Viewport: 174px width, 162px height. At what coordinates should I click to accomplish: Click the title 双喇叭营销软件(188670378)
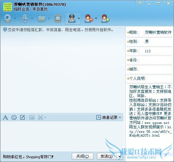40,4
